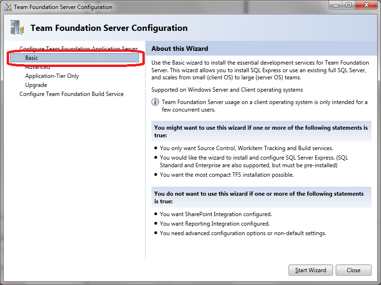Close the window with title bar X
The height and width of the screenshot is (285, 381).
pyautogui.click(x=366, y=5)
